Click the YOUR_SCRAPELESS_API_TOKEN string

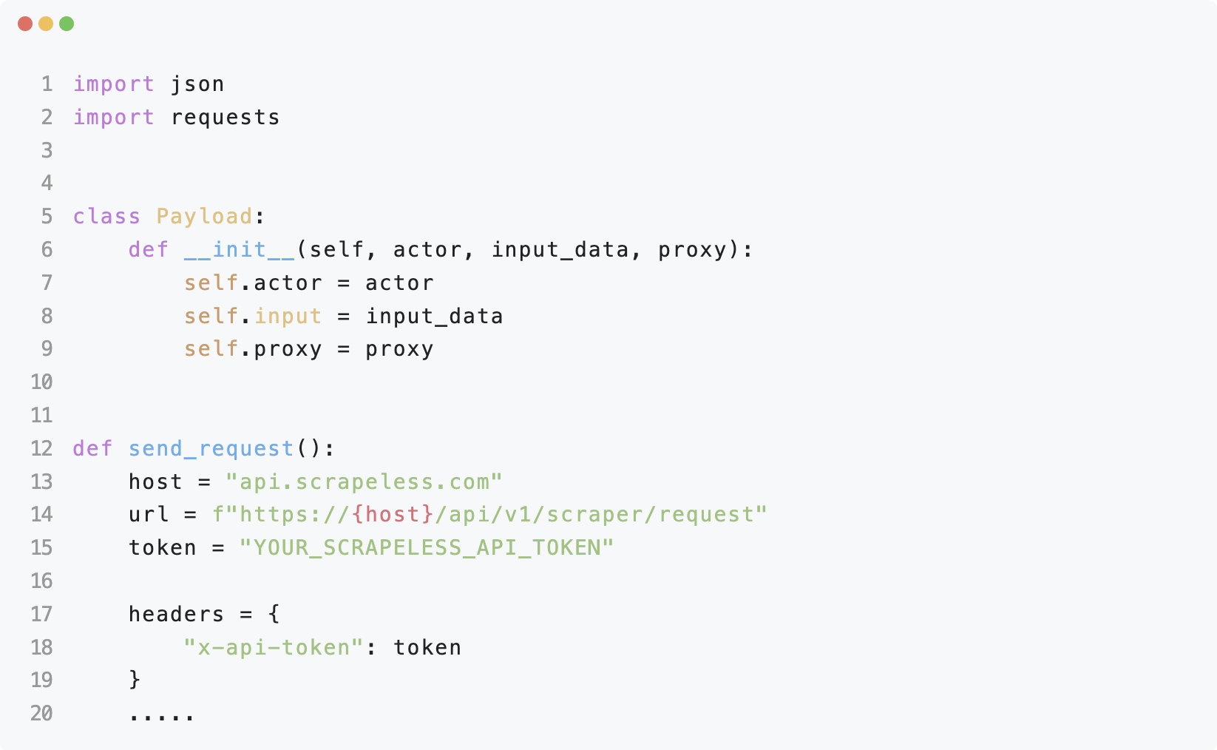tap(426, 548)
